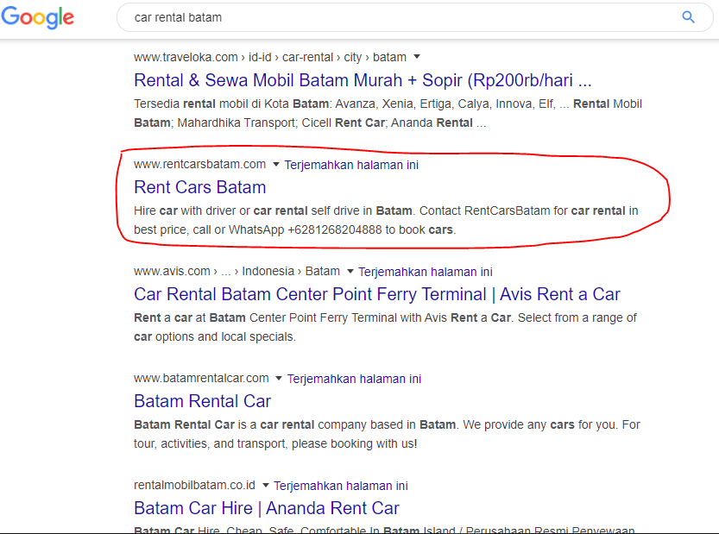The image size is (719, 534).
Task: Open the 'Rent Cars Batam' result title
Action: point(200,187)
